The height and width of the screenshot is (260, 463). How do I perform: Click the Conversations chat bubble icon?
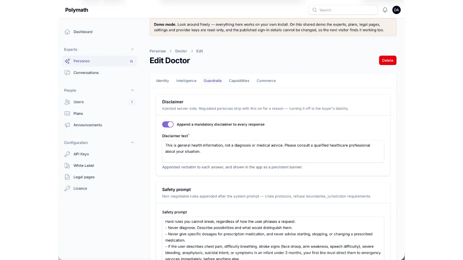(x=67, y=73)
